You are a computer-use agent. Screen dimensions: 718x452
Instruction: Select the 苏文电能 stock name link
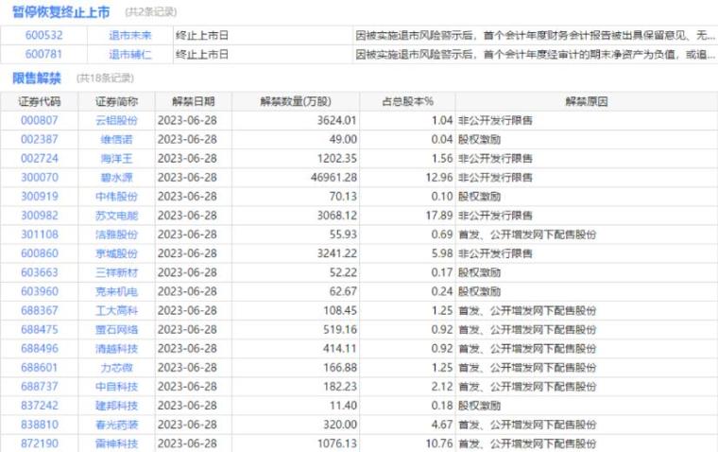click(x=117, y=216)
